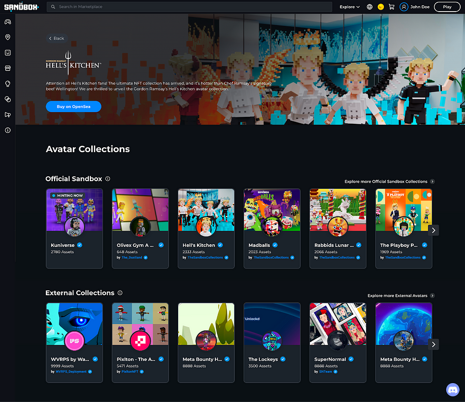Open the language globe icon
The height and width of the screenshot is (402, 465).
pos(369,7)
